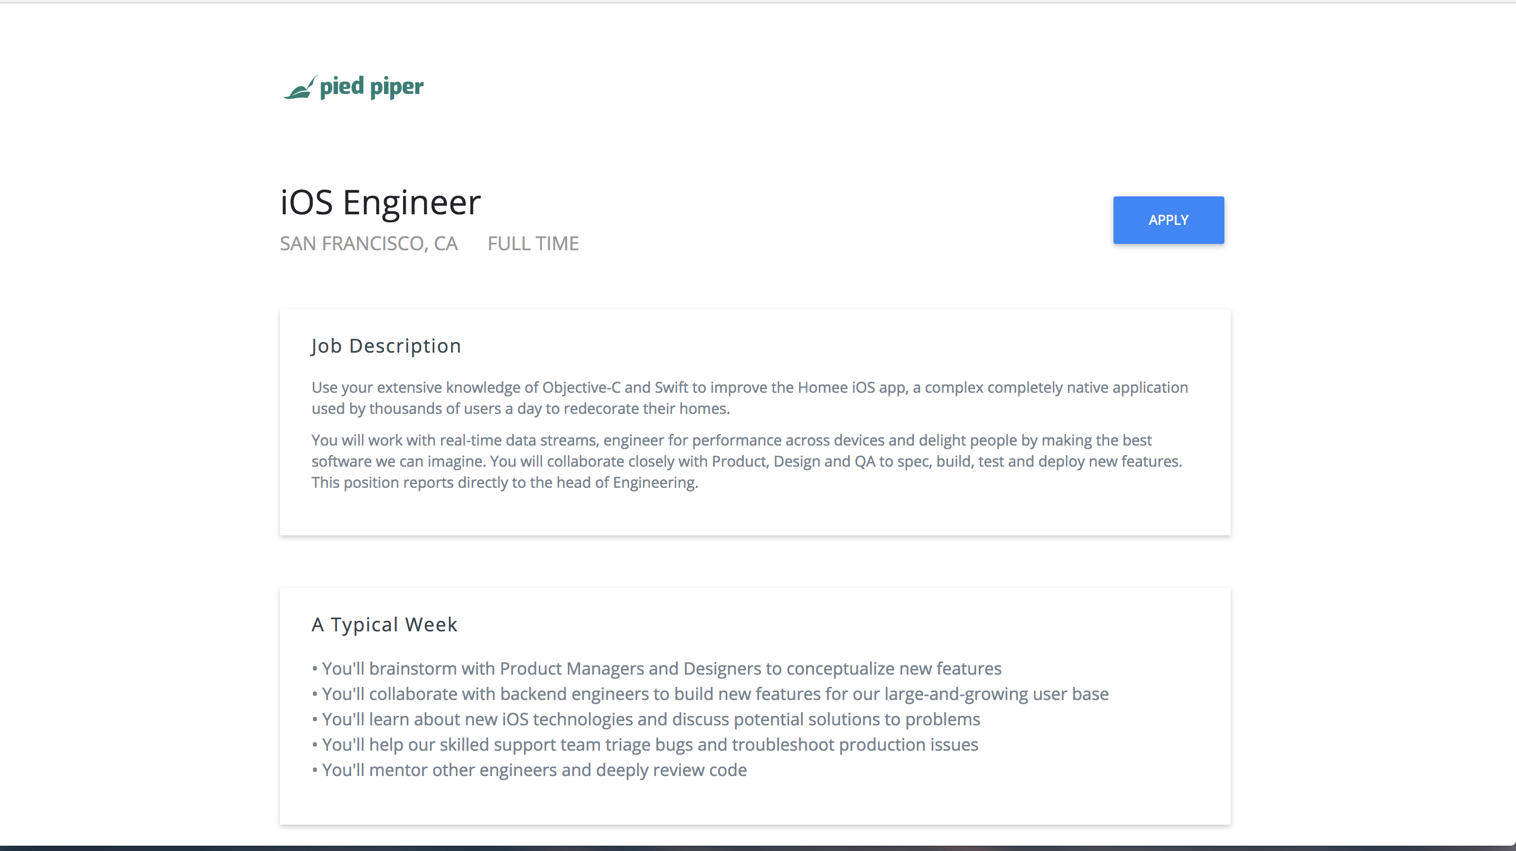
Task: Click the blue APPLY button
Action: coord(1168,220)
